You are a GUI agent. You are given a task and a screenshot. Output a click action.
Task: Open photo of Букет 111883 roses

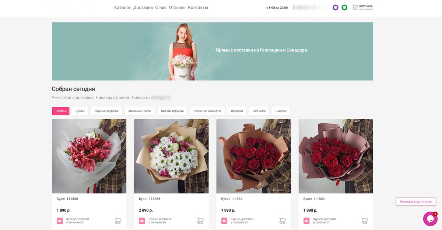(336, 156)
